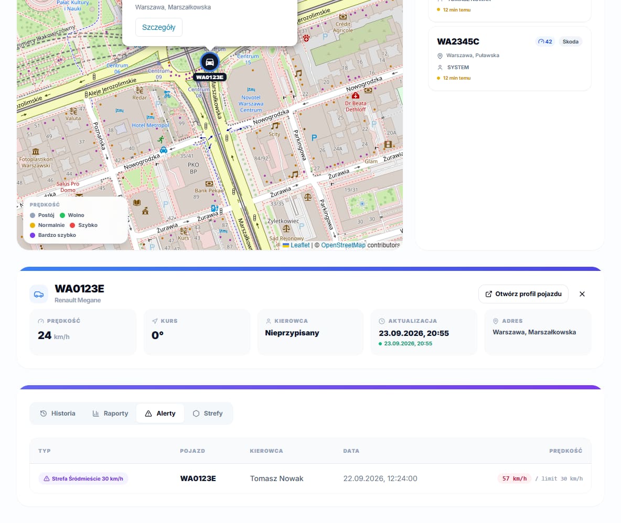The image size is (621, 523).
Task: Click the location pin next to Warszawa, Puławska
Action: click(440, 56)
